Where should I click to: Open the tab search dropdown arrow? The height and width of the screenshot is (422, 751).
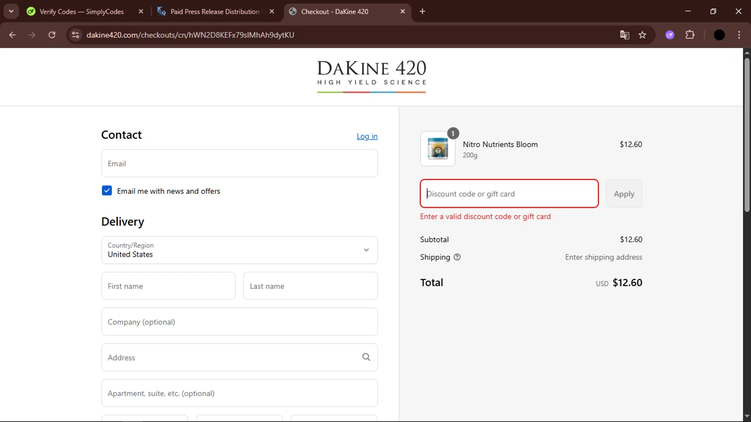11,11
